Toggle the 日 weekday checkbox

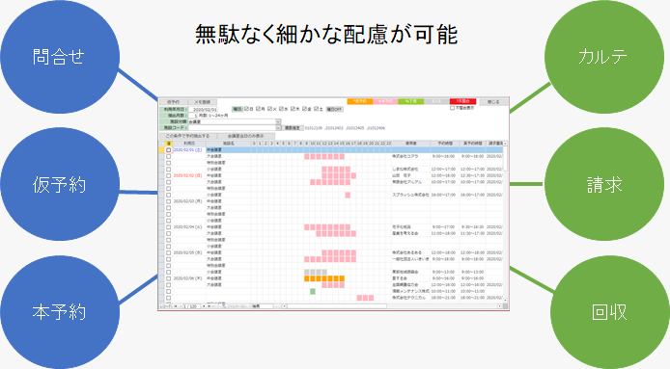coord(246,109)
